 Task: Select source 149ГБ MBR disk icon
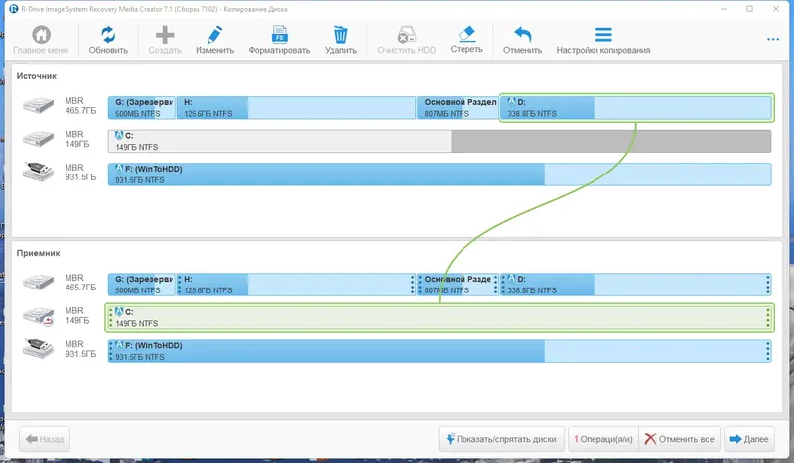39,139
